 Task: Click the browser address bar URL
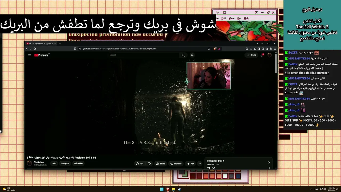(120, 49)
